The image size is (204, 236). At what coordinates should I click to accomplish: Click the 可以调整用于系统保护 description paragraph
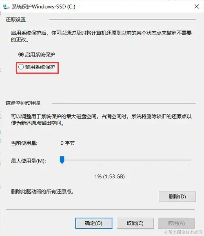click(101, 120)
